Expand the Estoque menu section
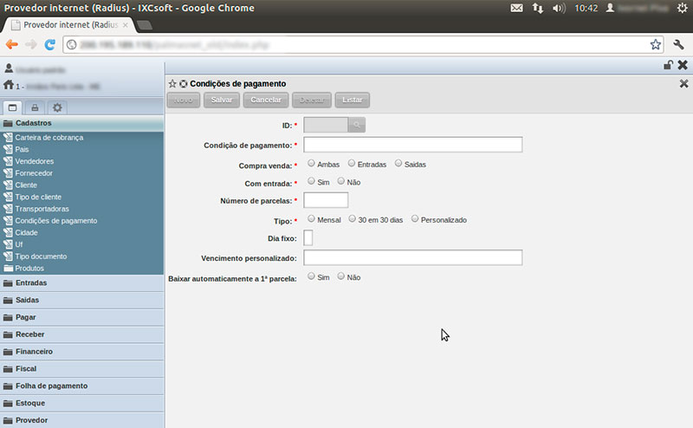Image resolution: width=693 pixels, height=428 pixels. coord(81,403)
